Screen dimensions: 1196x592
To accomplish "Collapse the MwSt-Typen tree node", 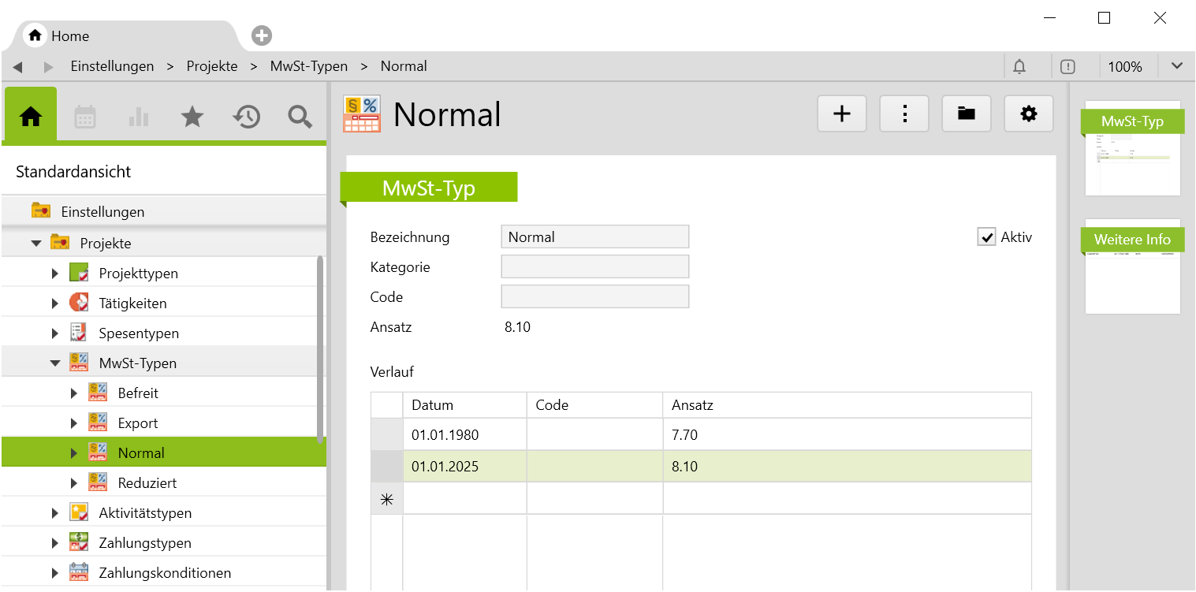I will [55, 363].
